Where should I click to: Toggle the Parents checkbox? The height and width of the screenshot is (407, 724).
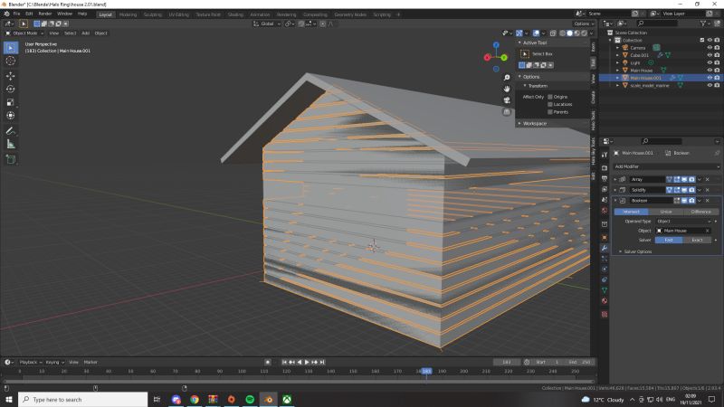(x=550, y=112)
